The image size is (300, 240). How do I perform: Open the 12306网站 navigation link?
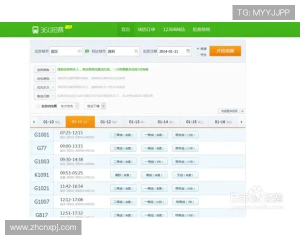(x=174, y=29)
